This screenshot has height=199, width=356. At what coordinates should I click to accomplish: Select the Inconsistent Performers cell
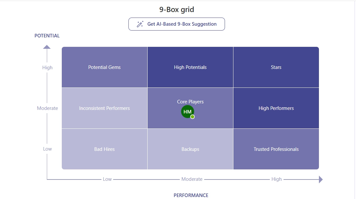[104, 108]
